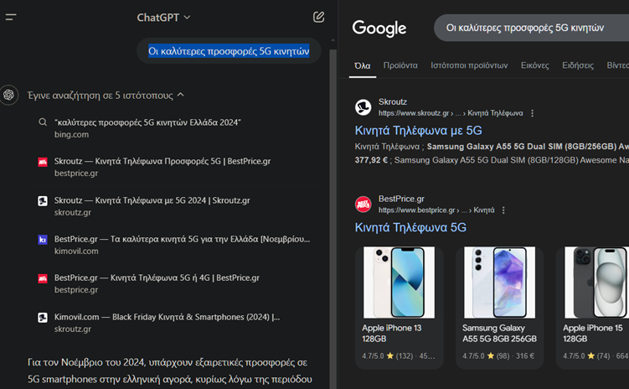Screen dimensions: 629x389
Task: Open 'Apple iPhone 15 128GB' product title
Action: (592, 333)
